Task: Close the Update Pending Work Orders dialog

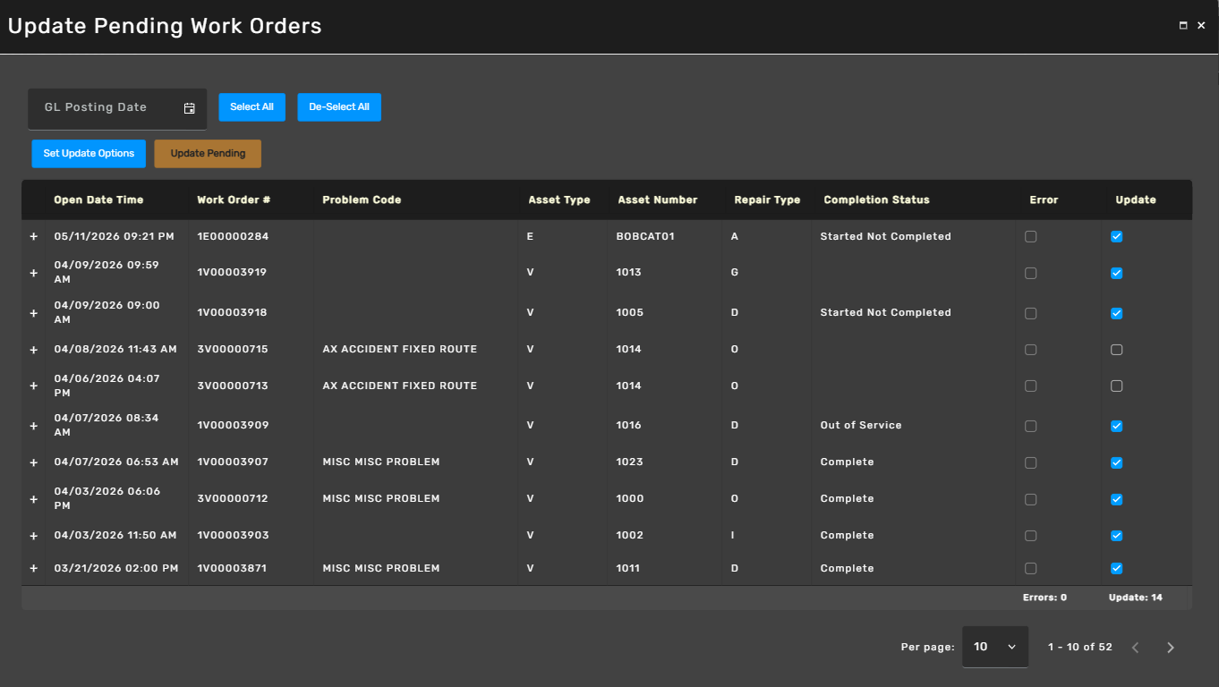Action: [1201, 26]
